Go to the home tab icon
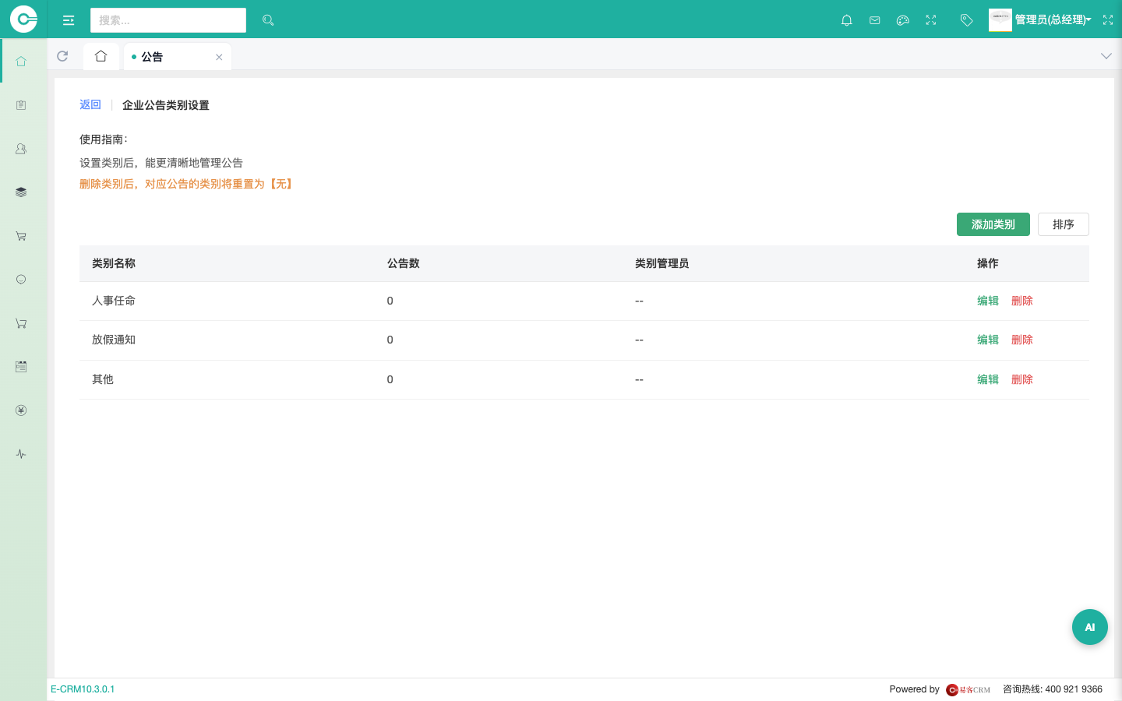Image resolution: width=1122 pixels, height=701 pixels. [101, 56]
